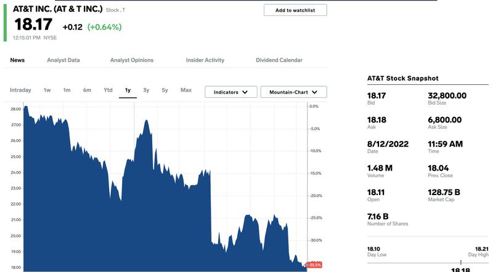Click the 6,800.00 ask size value
This screenshot has width=493, height=272.
[x=444, y=120]
